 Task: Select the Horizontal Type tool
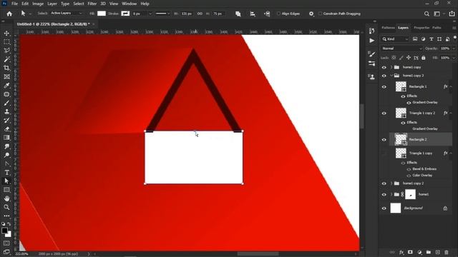tap(6, 173)
